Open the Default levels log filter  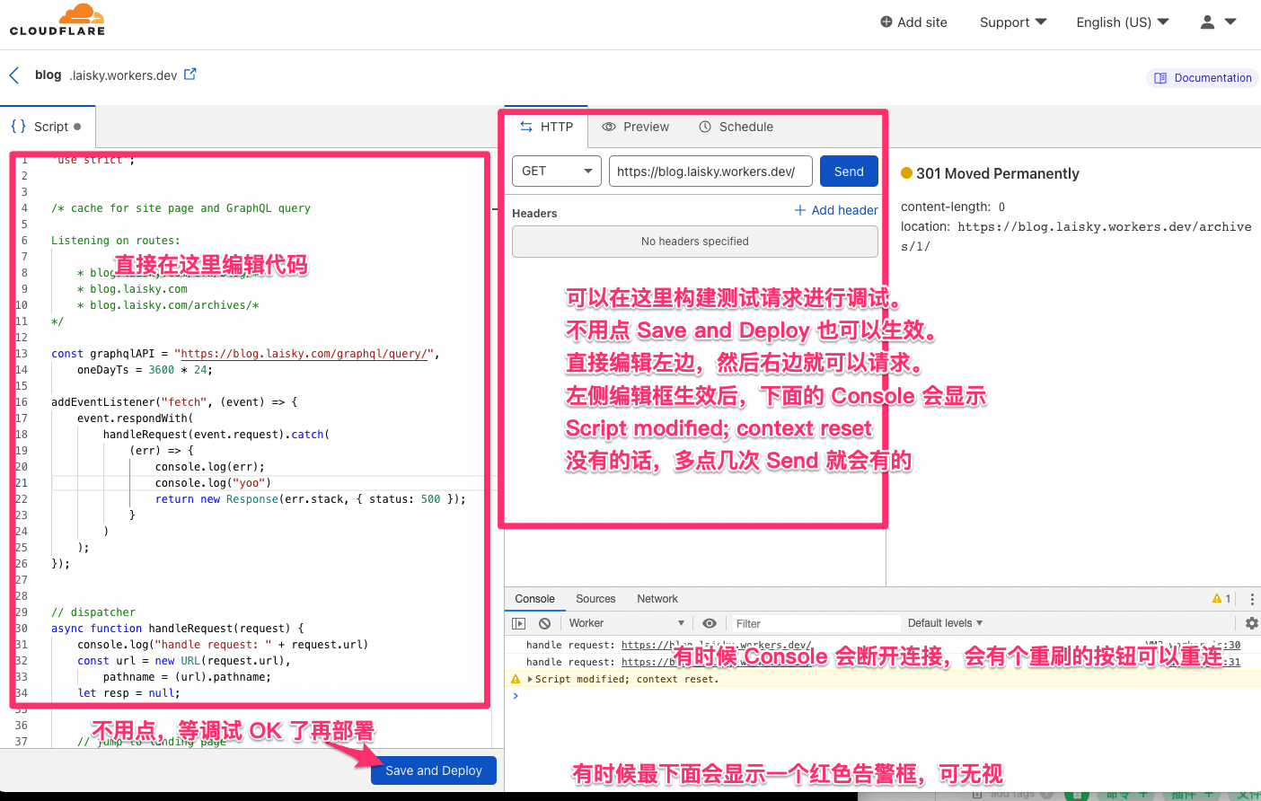(945, 623)
